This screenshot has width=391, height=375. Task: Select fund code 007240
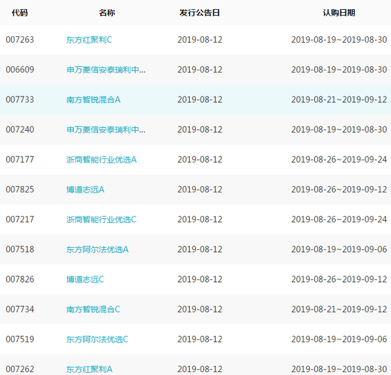tap(20, 129)
